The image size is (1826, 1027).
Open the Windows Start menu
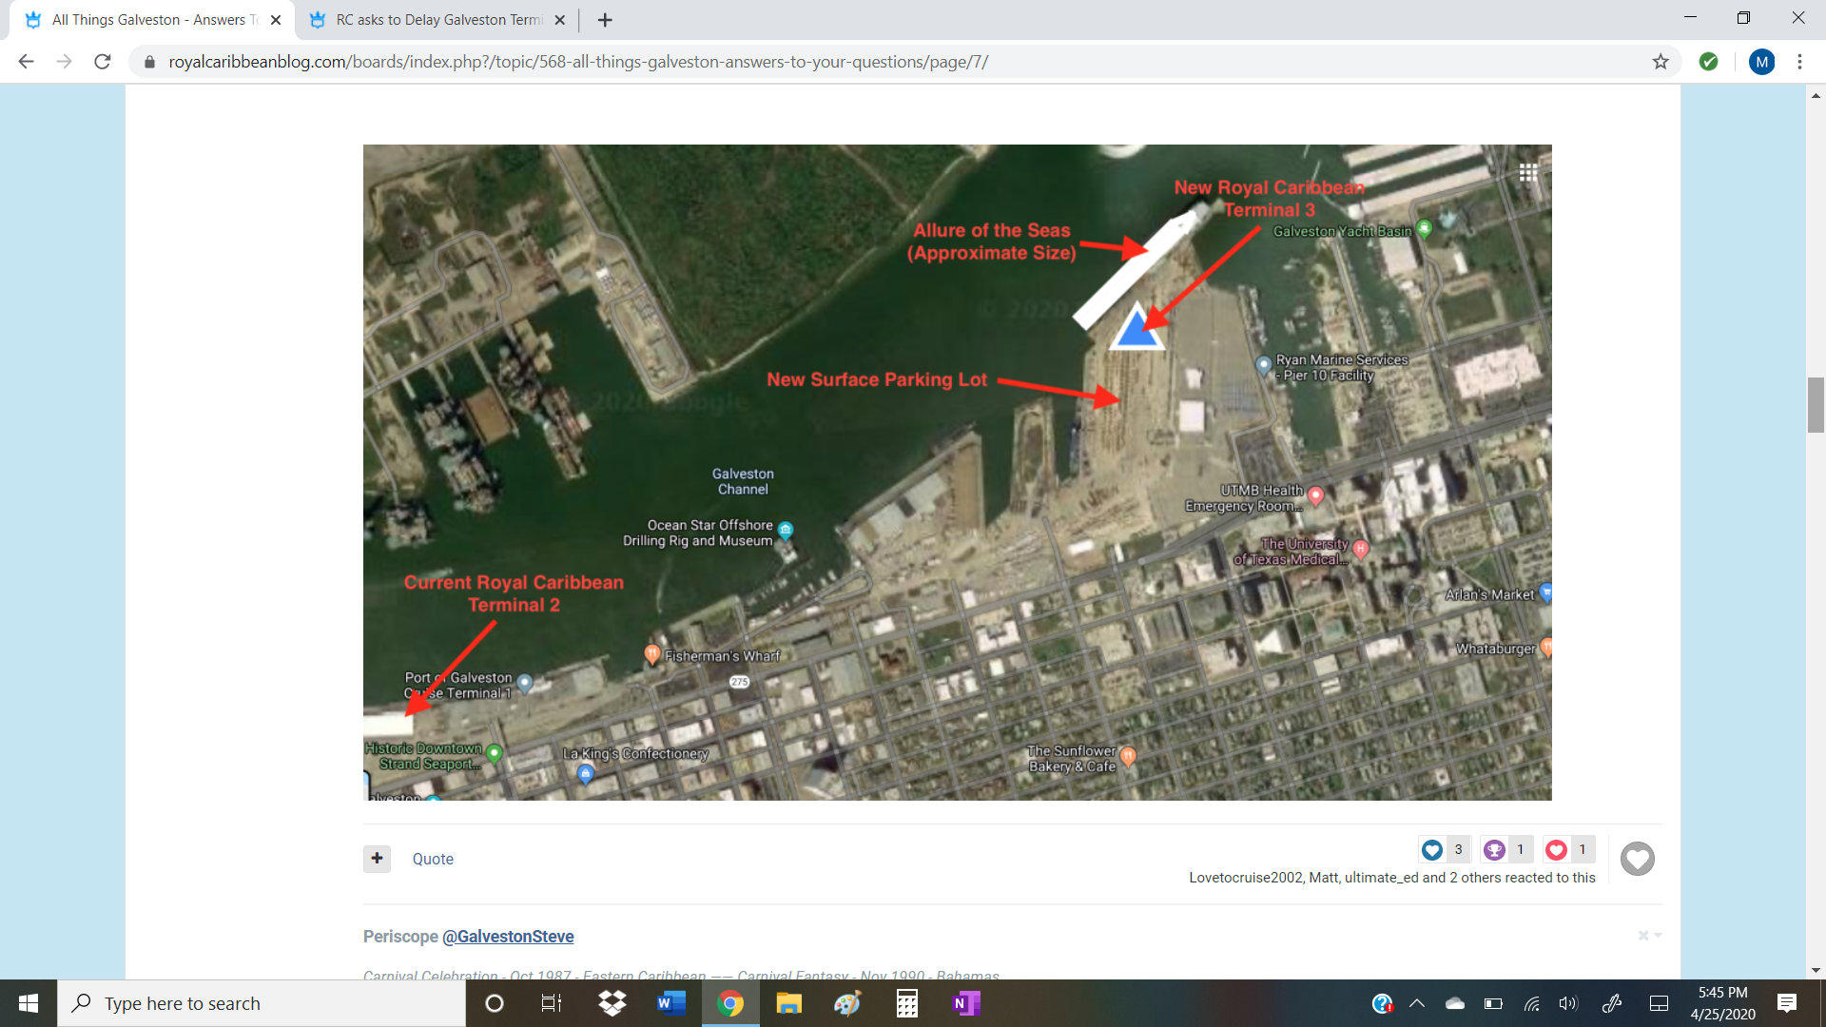pos(29,1003)
